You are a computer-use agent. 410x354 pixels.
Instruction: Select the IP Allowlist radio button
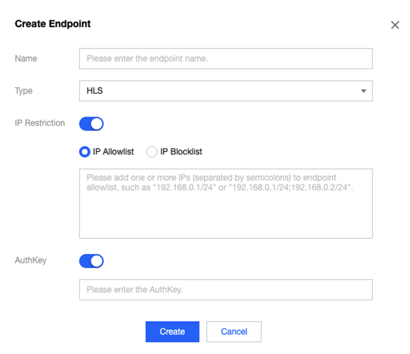click(85, 152)
